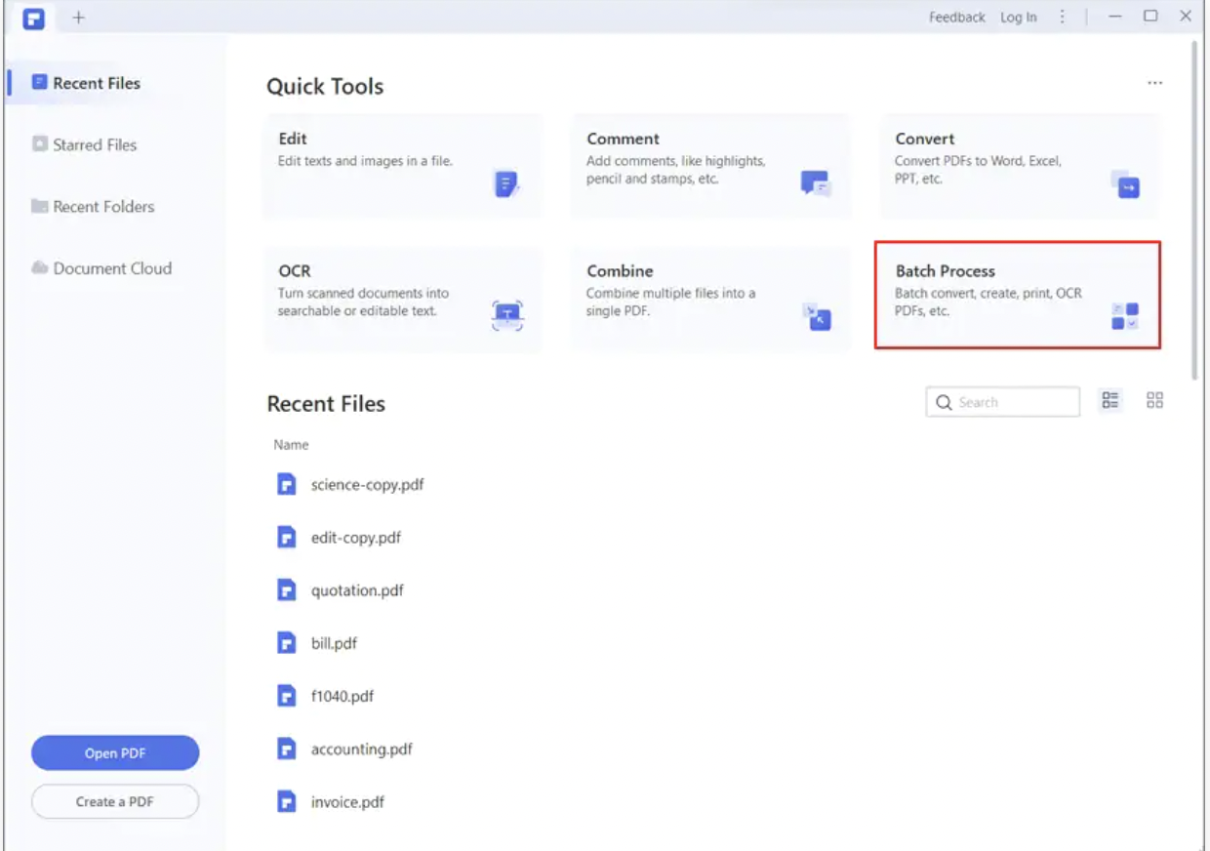Switch to list view layout

1110,400
